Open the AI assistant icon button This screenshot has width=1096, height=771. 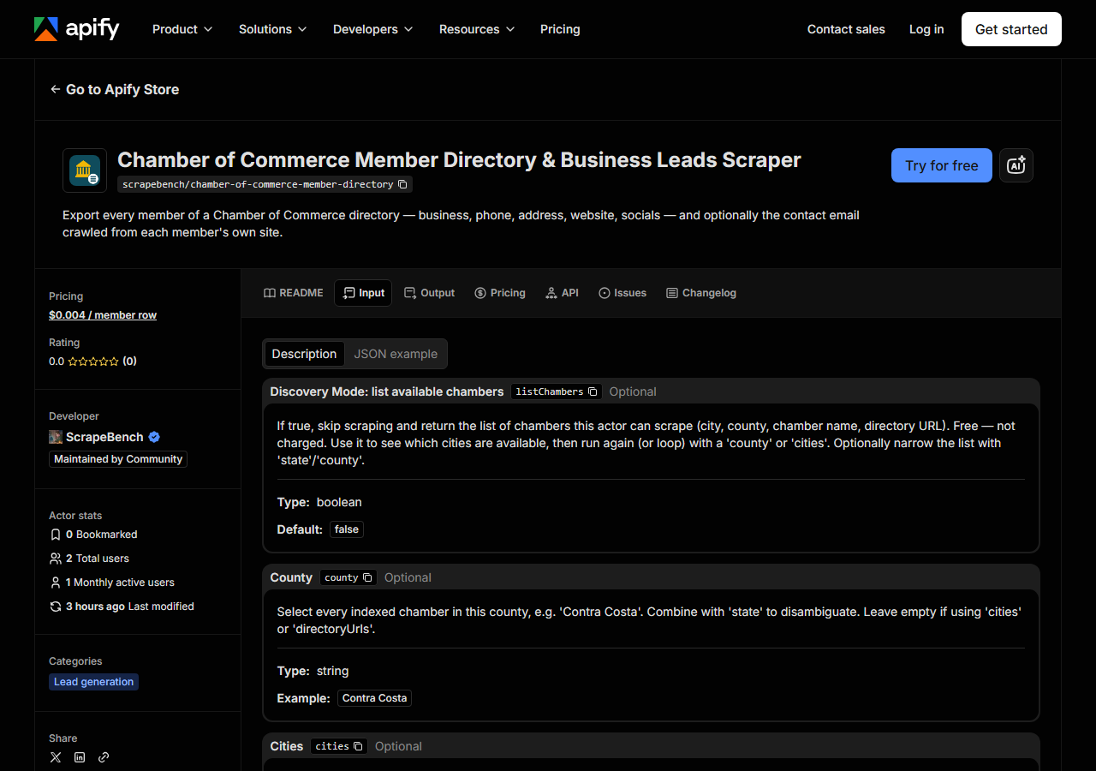click(x=1016, y=165)
